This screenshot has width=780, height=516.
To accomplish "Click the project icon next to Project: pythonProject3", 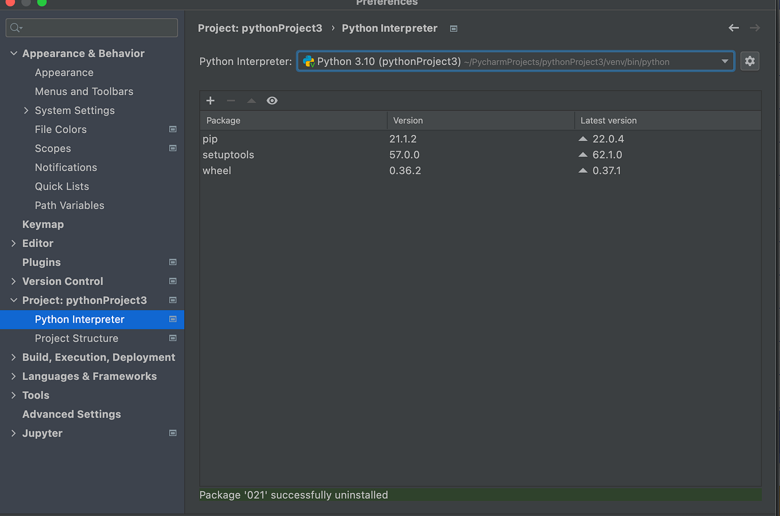I will pos(173,300).
